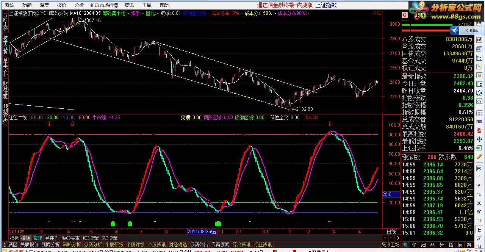Click the RSI indicator icon
The height and width of the screenshot is (252, 485).
pyautogui.click(x=479, y=122)
